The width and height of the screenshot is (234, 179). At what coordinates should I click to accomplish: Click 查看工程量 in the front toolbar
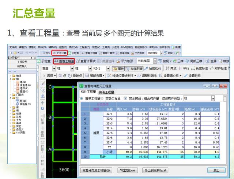[x=64, y=61]
